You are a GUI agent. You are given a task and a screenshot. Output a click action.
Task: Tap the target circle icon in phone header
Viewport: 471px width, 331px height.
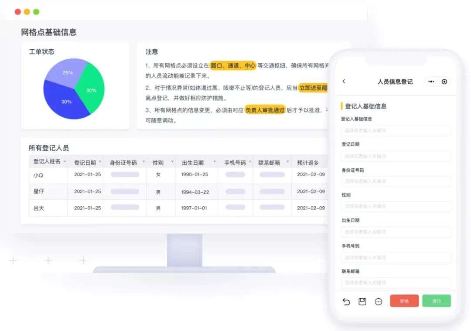tap(444, 82)
